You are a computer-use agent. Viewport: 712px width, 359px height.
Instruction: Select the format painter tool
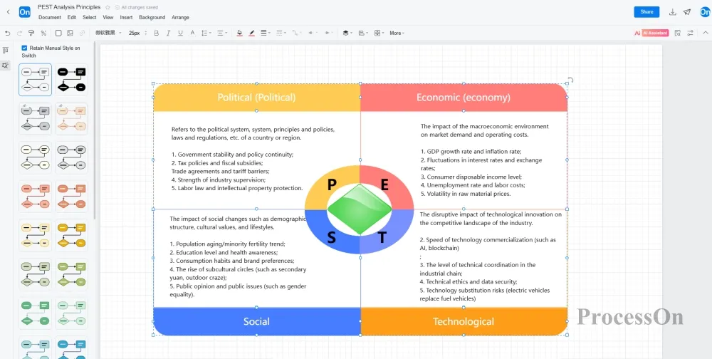point(31,33)
